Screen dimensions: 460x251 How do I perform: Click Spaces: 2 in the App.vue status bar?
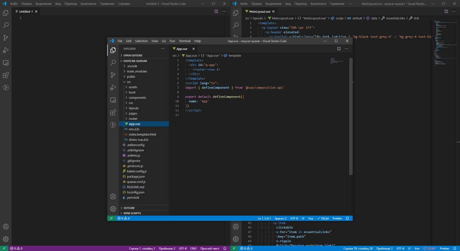281,218
